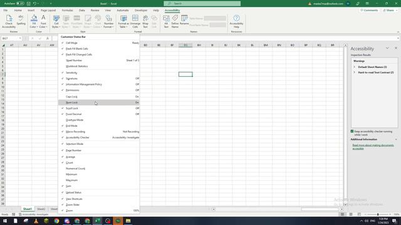Open the notification center icon

point(394,221)
